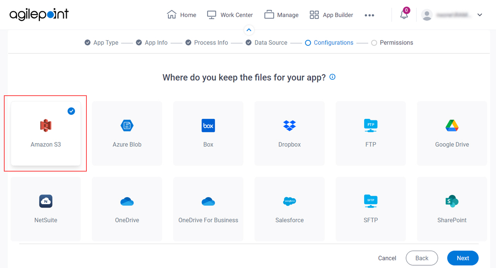496x268 pixels.
Task: Click the Manage briefcase icon
Action: [x=269, y=15]
